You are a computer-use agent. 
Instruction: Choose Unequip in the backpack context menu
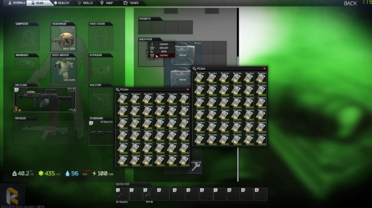[x=162, y=48]
